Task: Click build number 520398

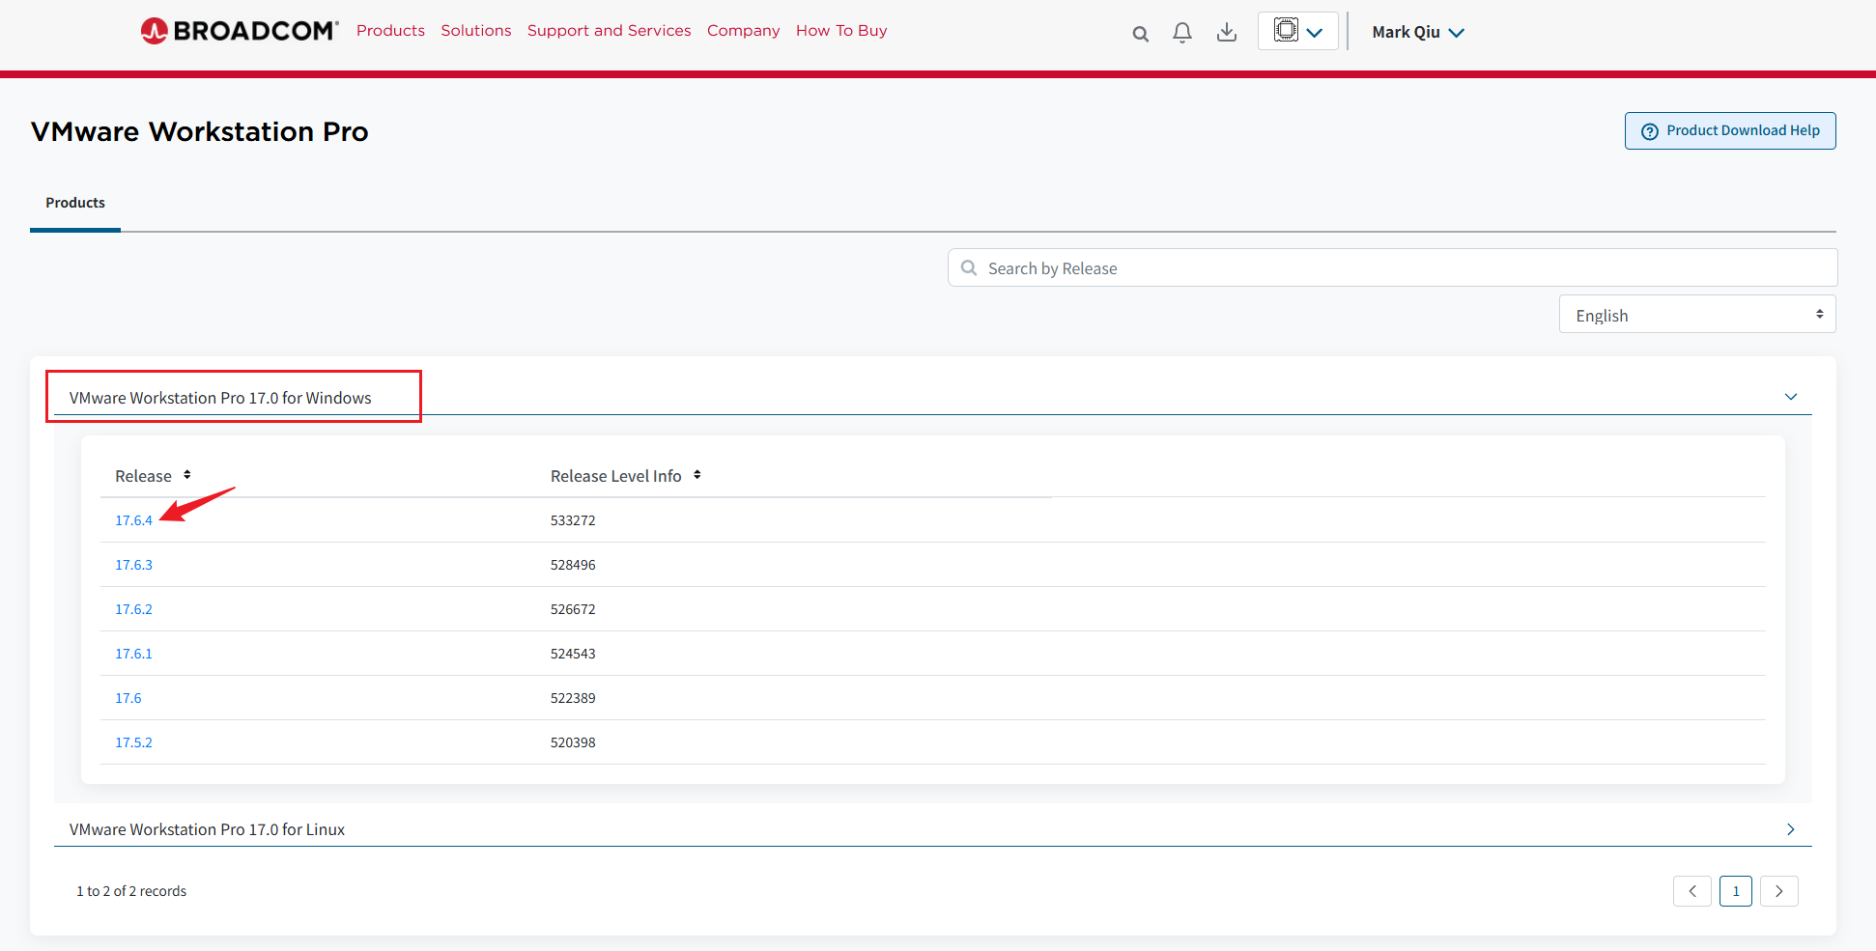Action: click(x=573, y=742)
